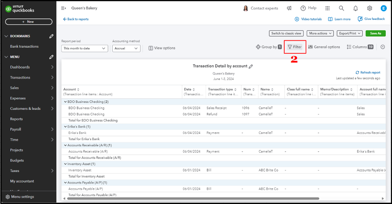This screenshot has width=392, height=204.
Task: Collapse the BDO Business Checking group
Action: [x=65, y=102]
